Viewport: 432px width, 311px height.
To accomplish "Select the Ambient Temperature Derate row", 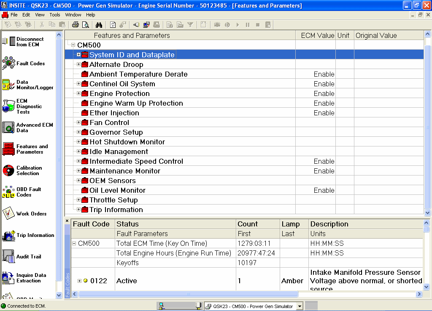I will 244,74.
